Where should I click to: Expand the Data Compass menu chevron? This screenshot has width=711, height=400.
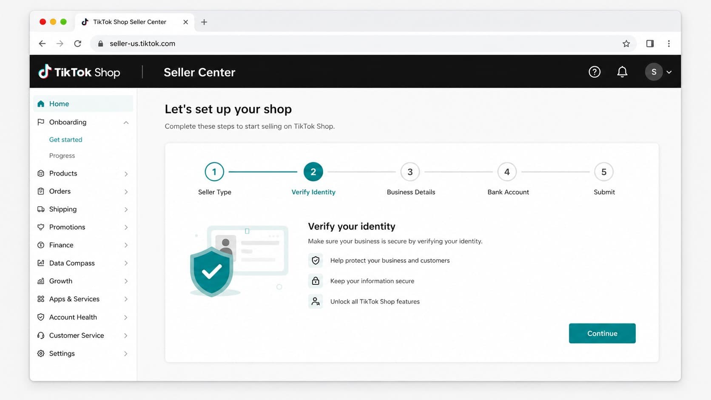[x=126, y=263]
